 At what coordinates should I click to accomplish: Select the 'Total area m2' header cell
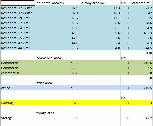[x=141, y=3]
